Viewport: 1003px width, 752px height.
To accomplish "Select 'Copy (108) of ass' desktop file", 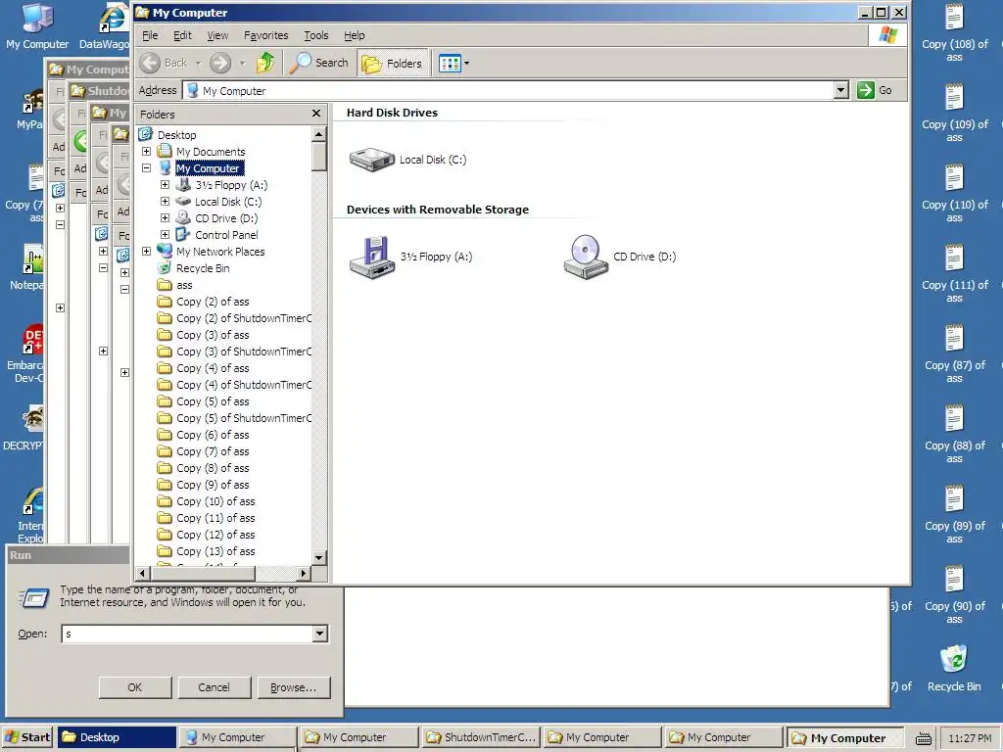I will [954, 32].
